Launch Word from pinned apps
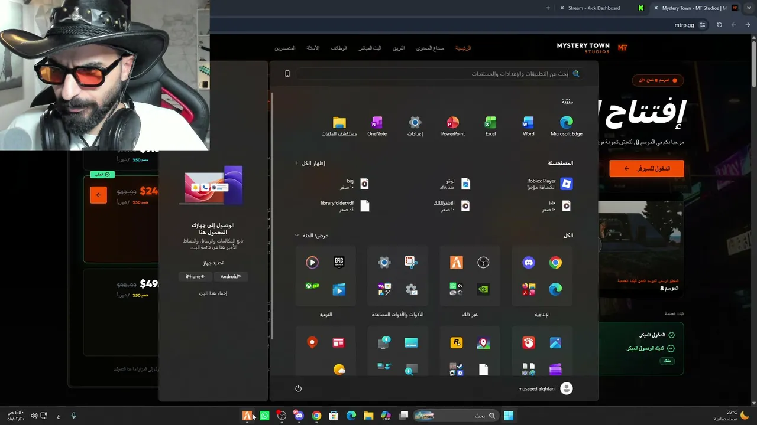 tap(528, 126)
